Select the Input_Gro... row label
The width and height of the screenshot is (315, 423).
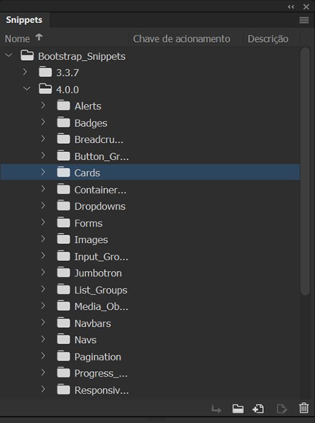pos(101,257)
